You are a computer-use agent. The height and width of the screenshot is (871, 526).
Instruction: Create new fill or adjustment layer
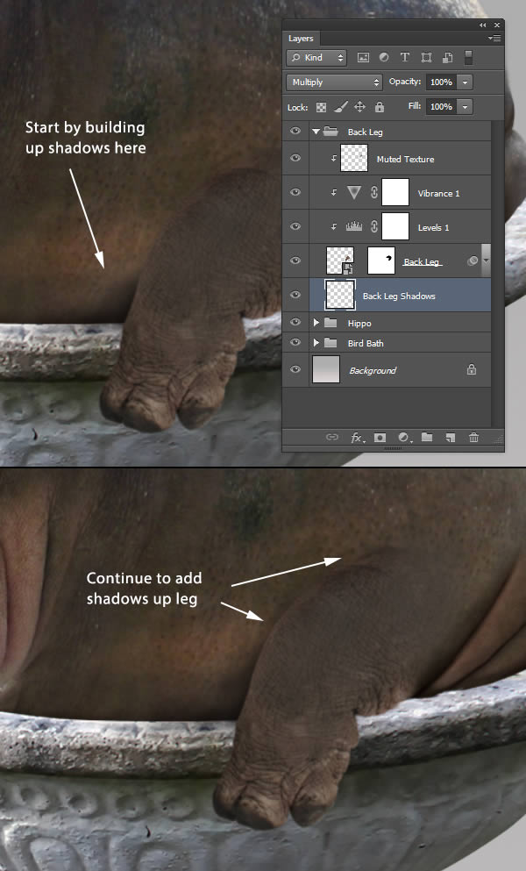point(404,438)
